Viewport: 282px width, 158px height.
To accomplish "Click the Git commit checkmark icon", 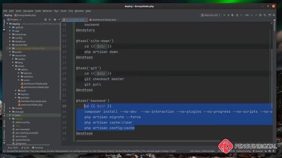I will 256,15.
